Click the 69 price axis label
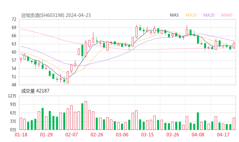The width and height of the screenshot is (239, 142). [x=14, y=27]
